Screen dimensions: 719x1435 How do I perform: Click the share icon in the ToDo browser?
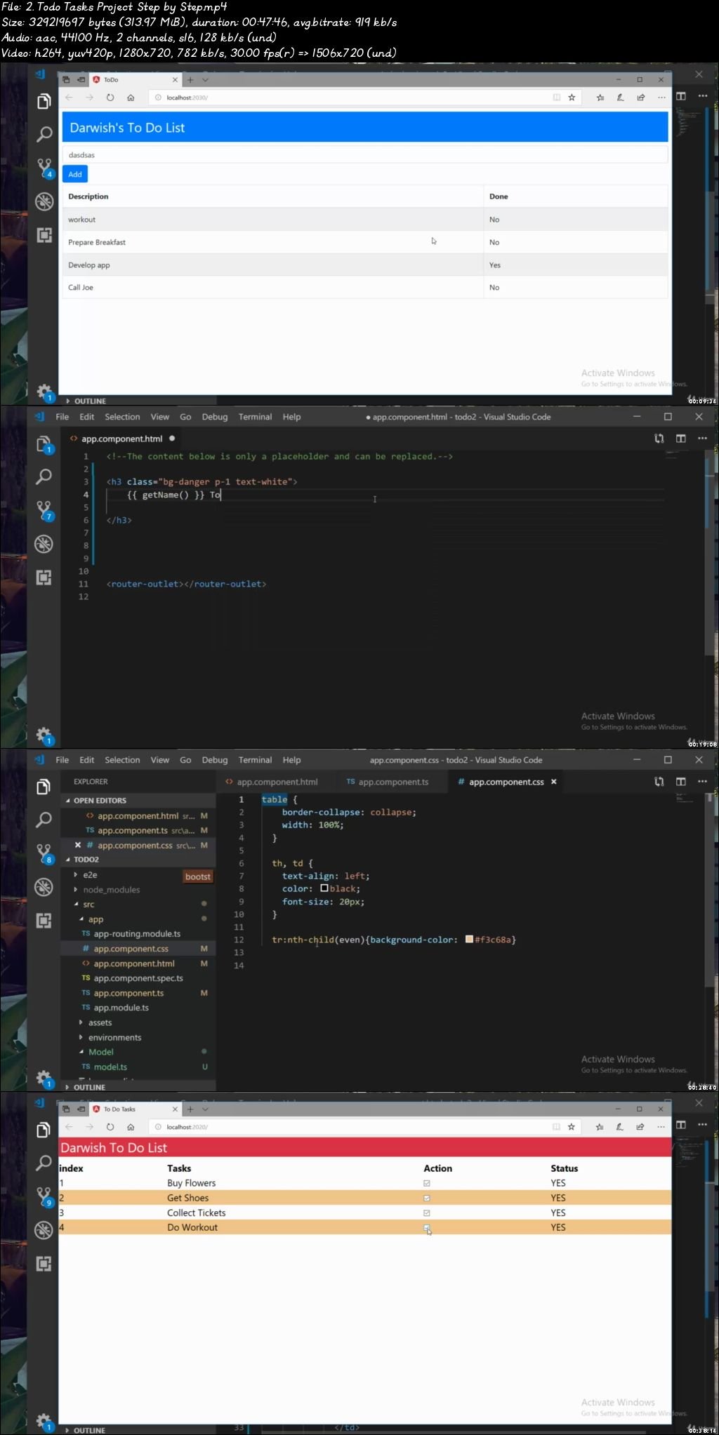coord(640,98)
